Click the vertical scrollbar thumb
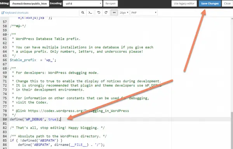233x149 pixels. [x=232, y=130]
